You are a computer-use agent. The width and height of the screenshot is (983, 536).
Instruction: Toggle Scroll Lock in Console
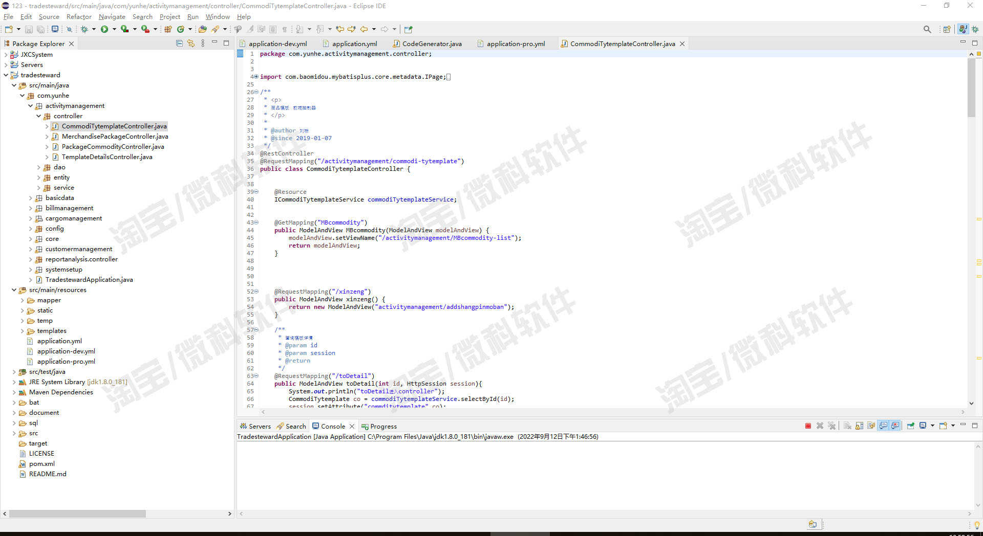click(x=859, y=426)
